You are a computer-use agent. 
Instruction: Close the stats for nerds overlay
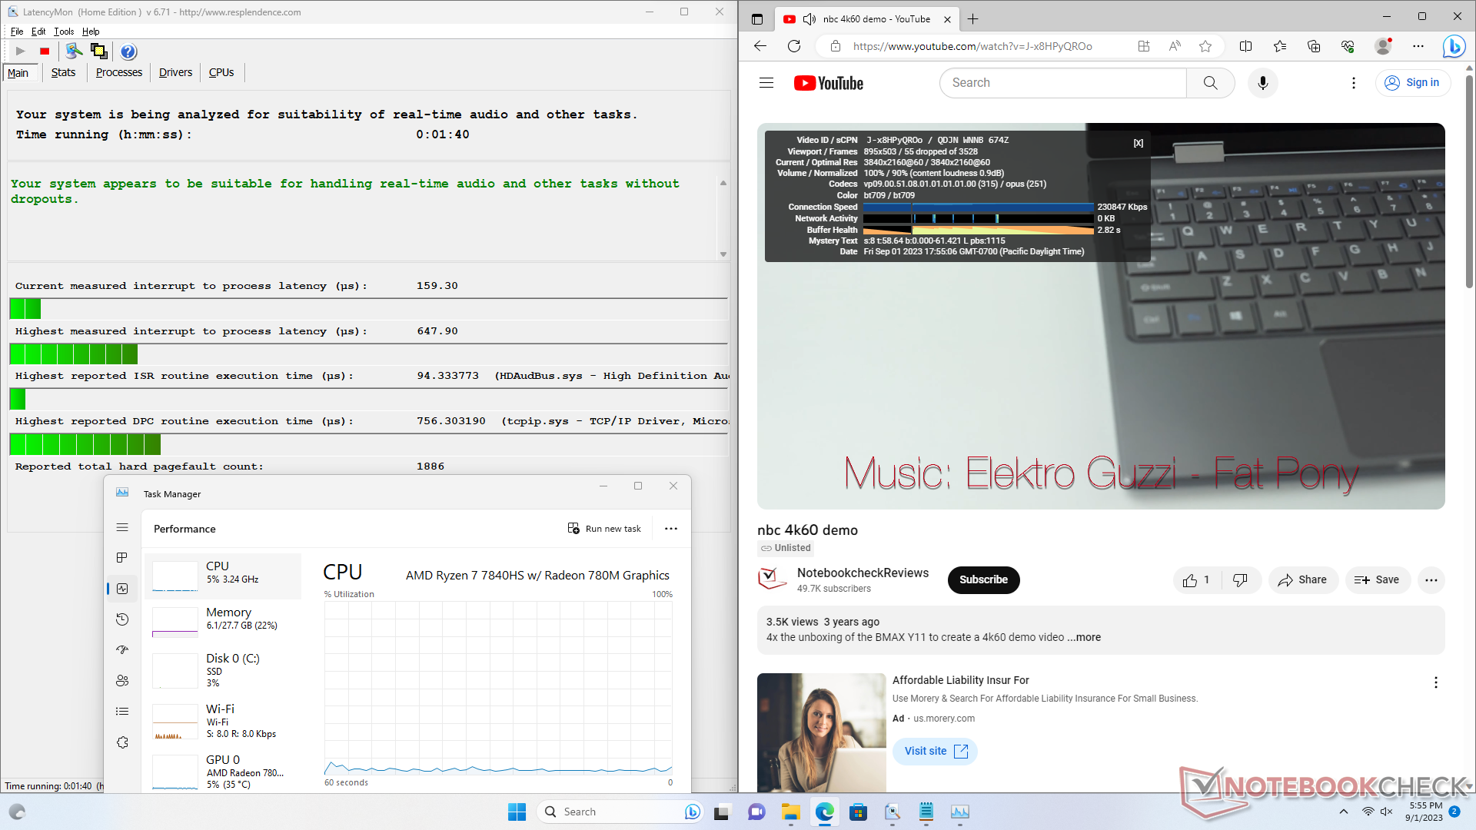click(1139, 143)
